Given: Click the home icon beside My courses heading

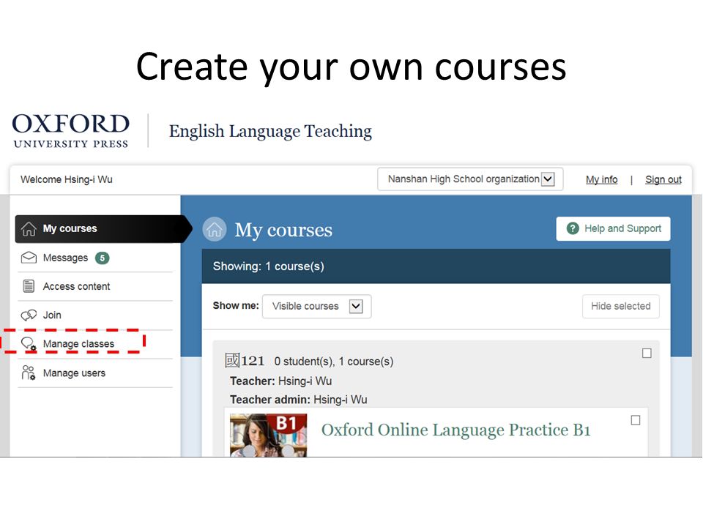Looking at the screenshot, I should coord(215,229).
